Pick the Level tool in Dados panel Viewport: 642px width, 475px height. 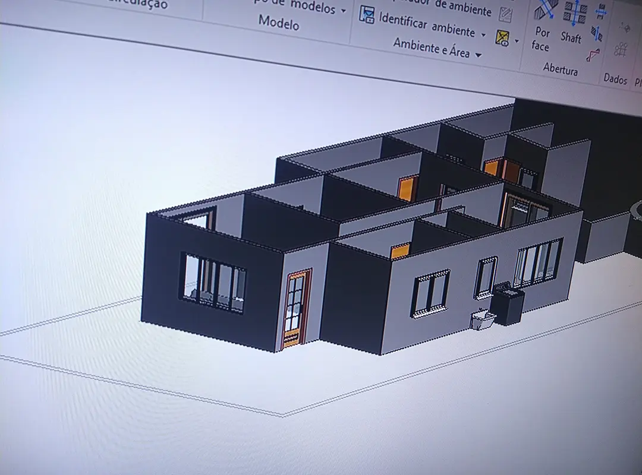pyautogui.click(x=625, y=27)
